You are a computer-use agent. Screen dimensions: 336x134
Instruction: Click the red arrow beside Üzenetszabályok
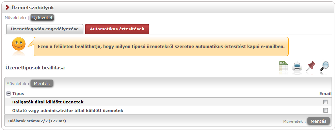8,8
